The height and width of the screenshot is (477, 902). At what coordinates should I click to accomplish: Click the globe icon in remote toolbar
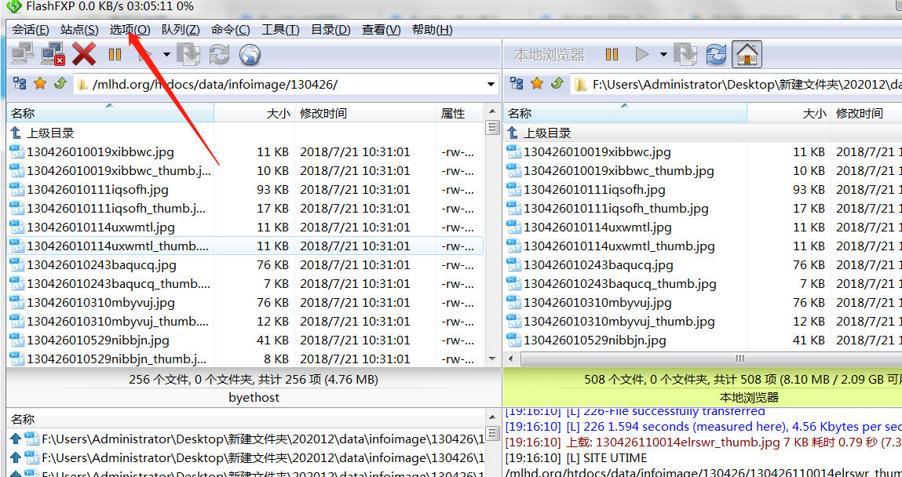[x=250, y=54]
